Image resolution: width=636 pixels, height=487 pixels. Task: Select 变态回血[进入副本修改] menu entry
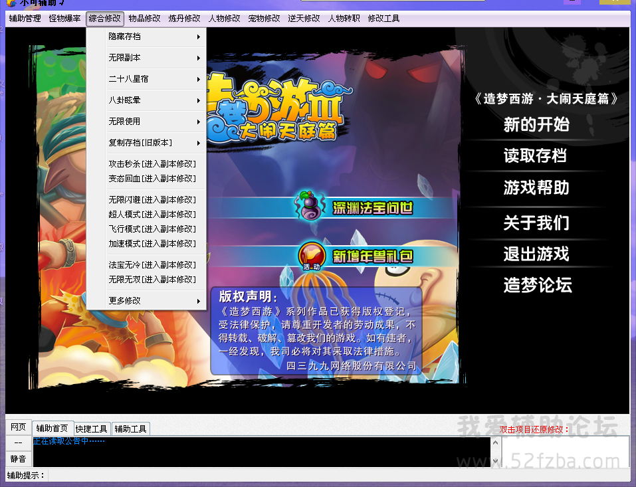[146, 179]
